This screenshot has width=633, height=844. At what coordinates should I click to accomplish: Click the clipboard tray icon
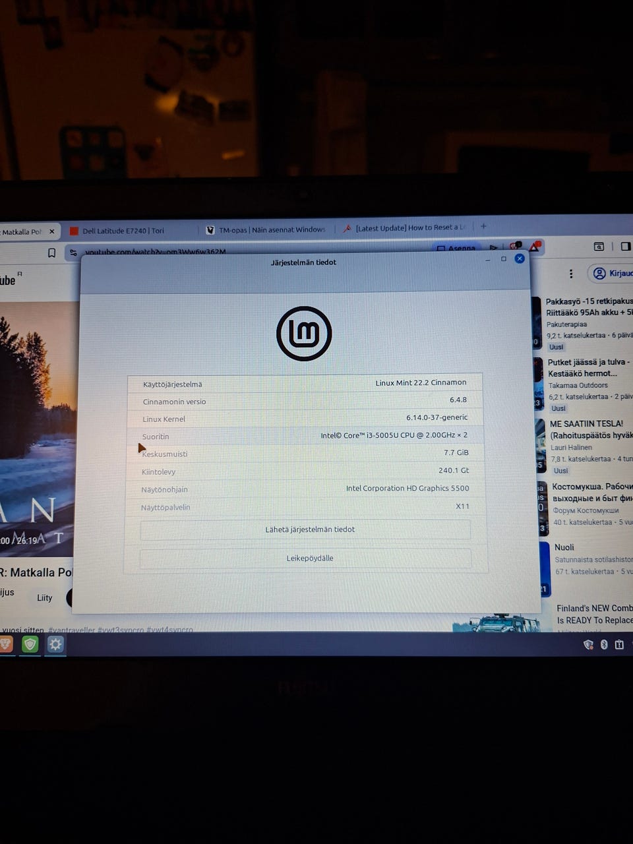pyautogui.click(x=619, y=644)
